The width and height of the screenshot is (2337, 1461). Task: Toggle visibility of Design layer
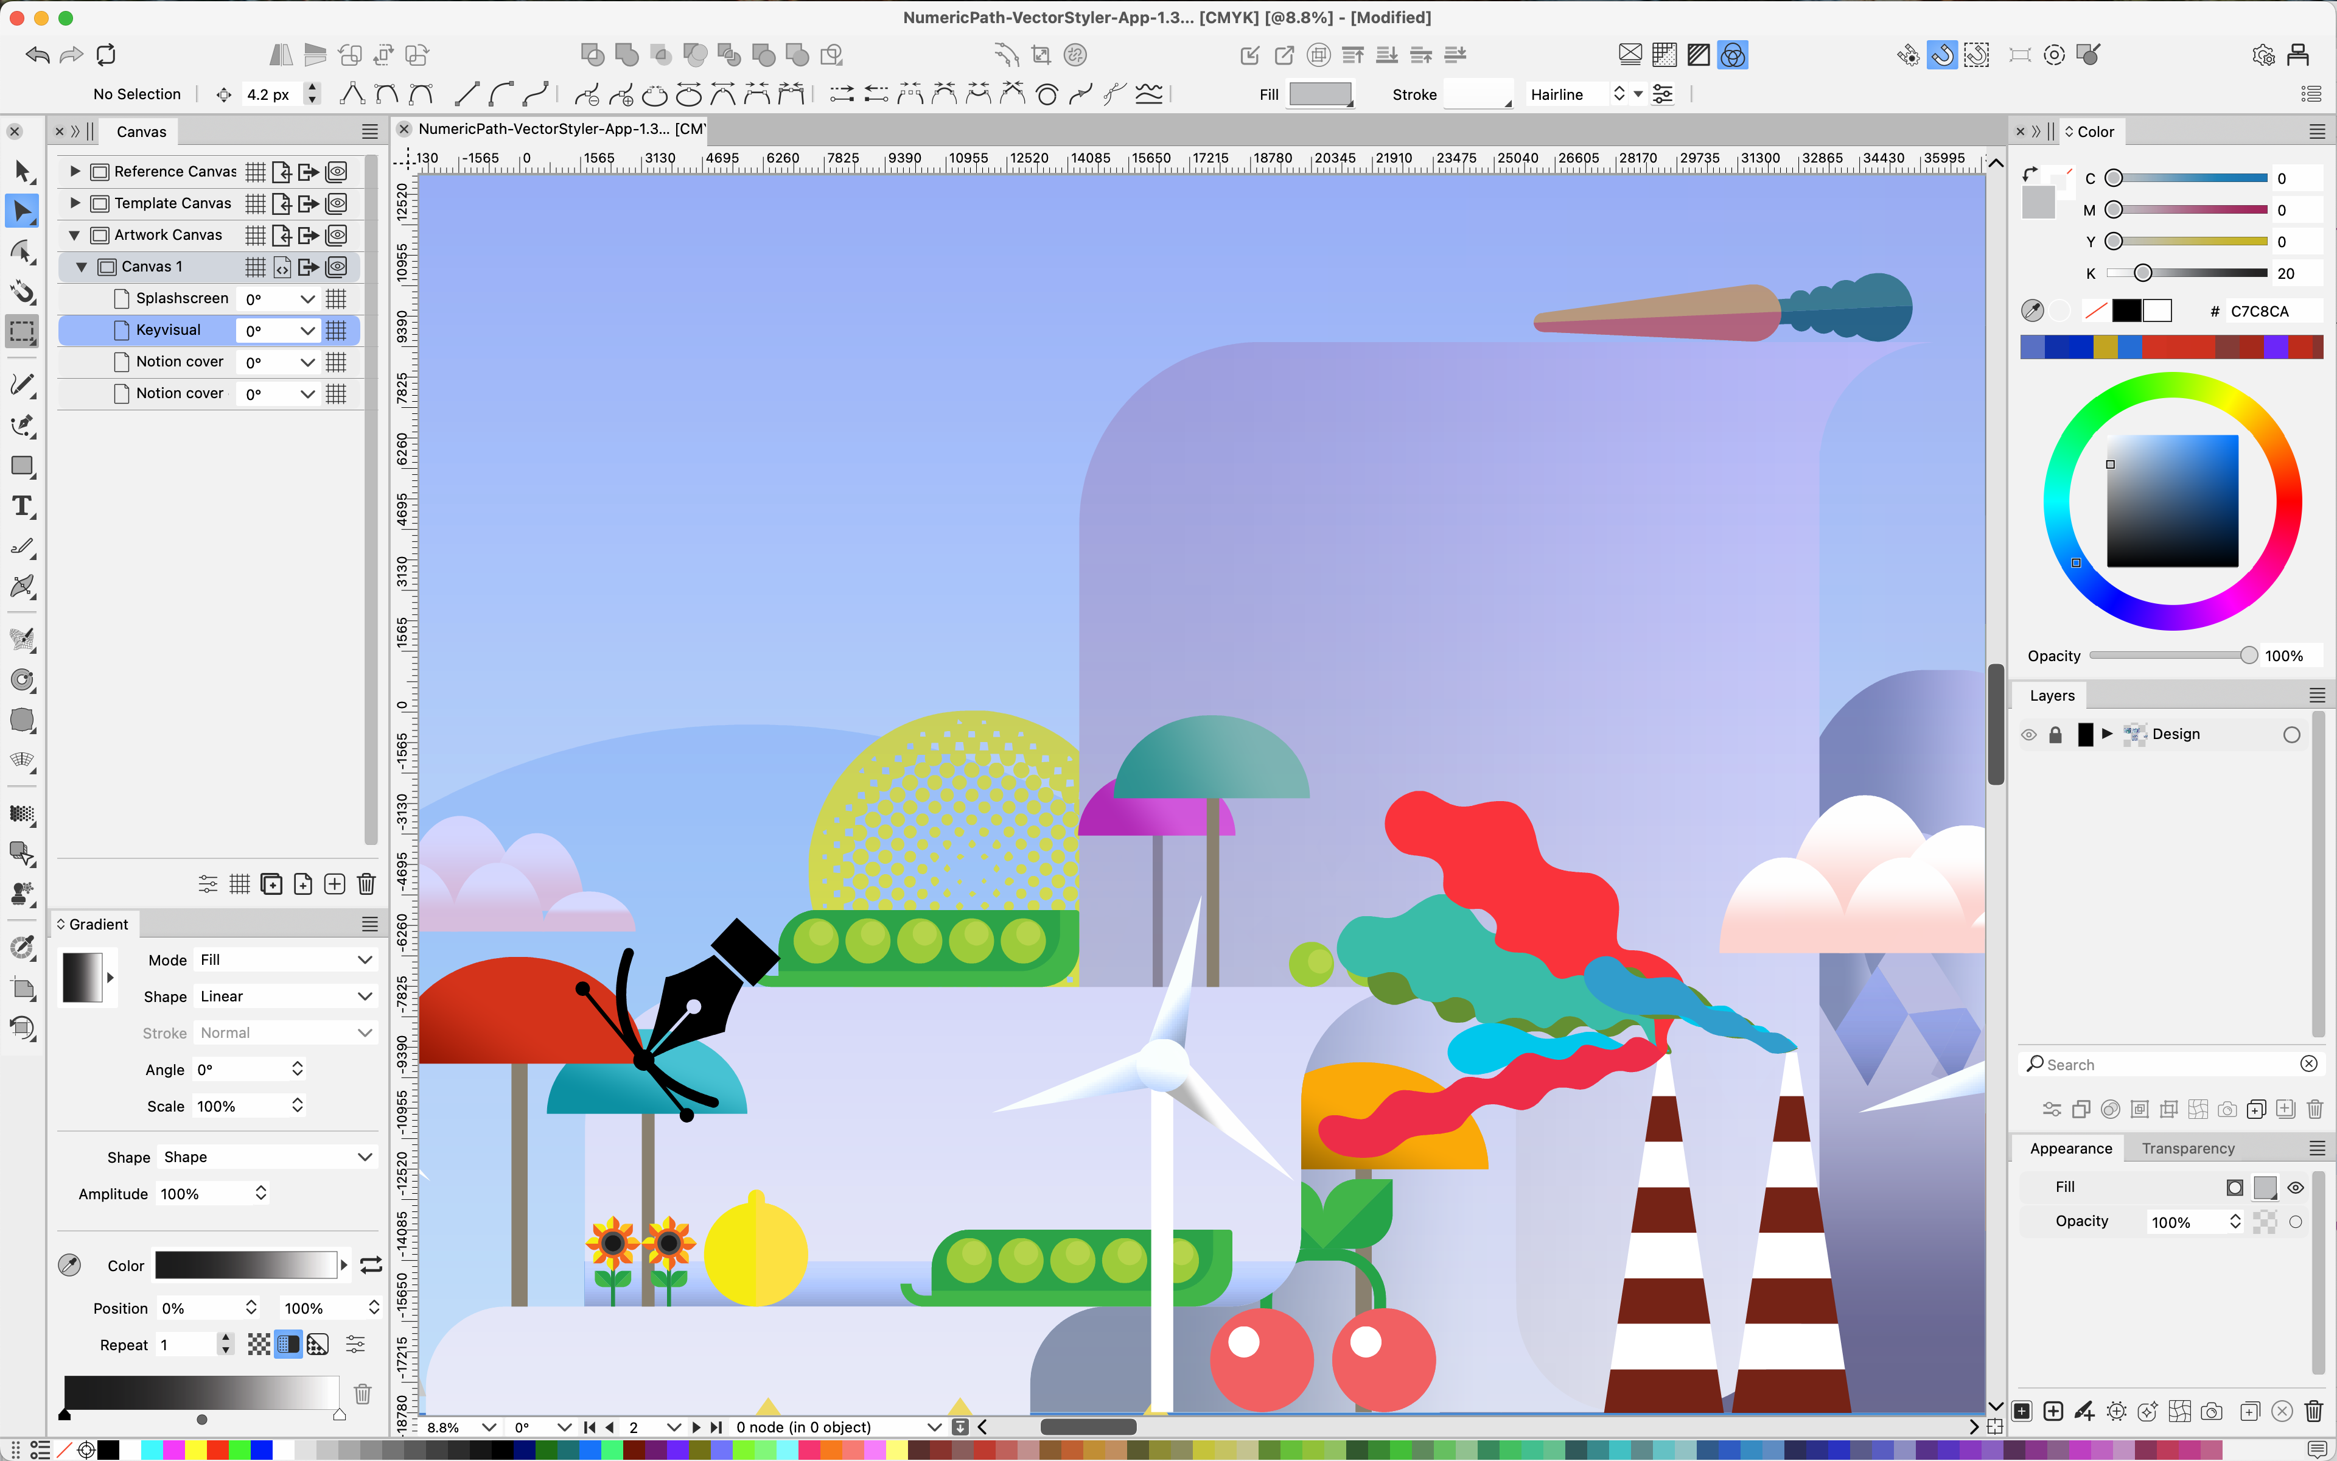(2029, 734)
